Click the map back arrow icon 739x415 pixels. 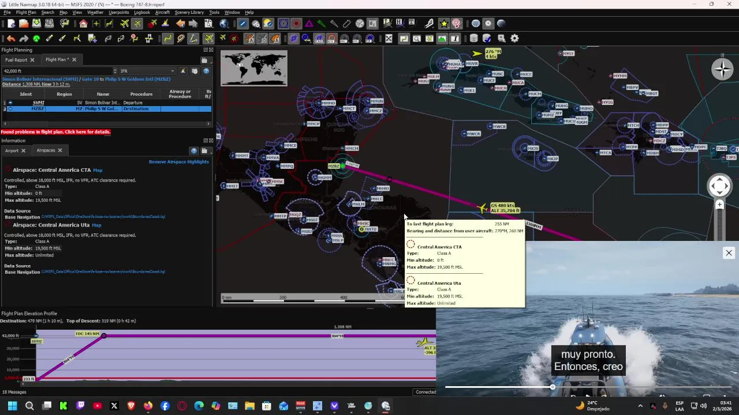(x=181, y=24)
